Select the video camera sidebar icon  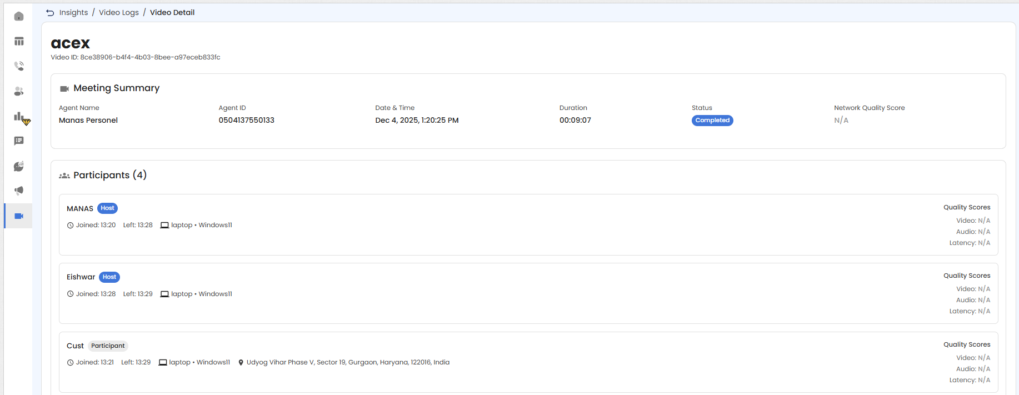pyautogui.click(x=19, y=216)
